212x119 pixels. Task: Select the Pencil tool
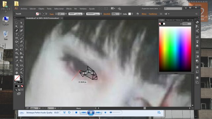coord(17,42)
